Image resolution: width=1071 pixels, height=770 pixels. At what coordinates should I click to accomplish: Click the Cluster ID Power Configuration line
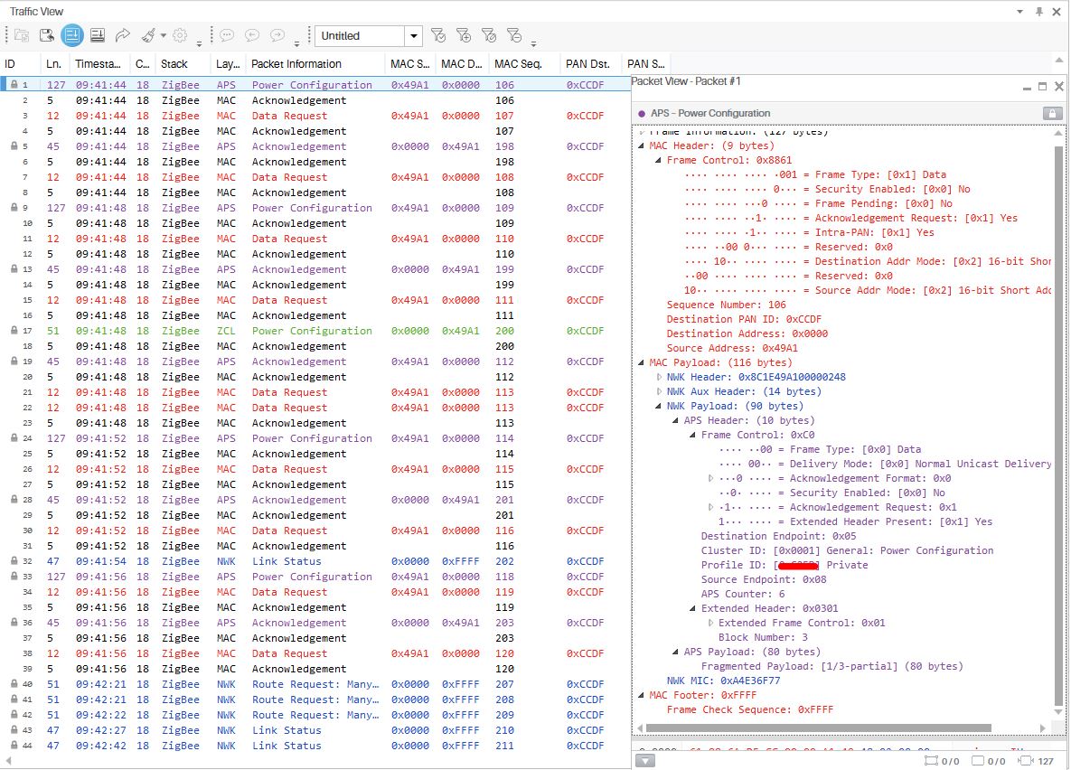(847, 550)
